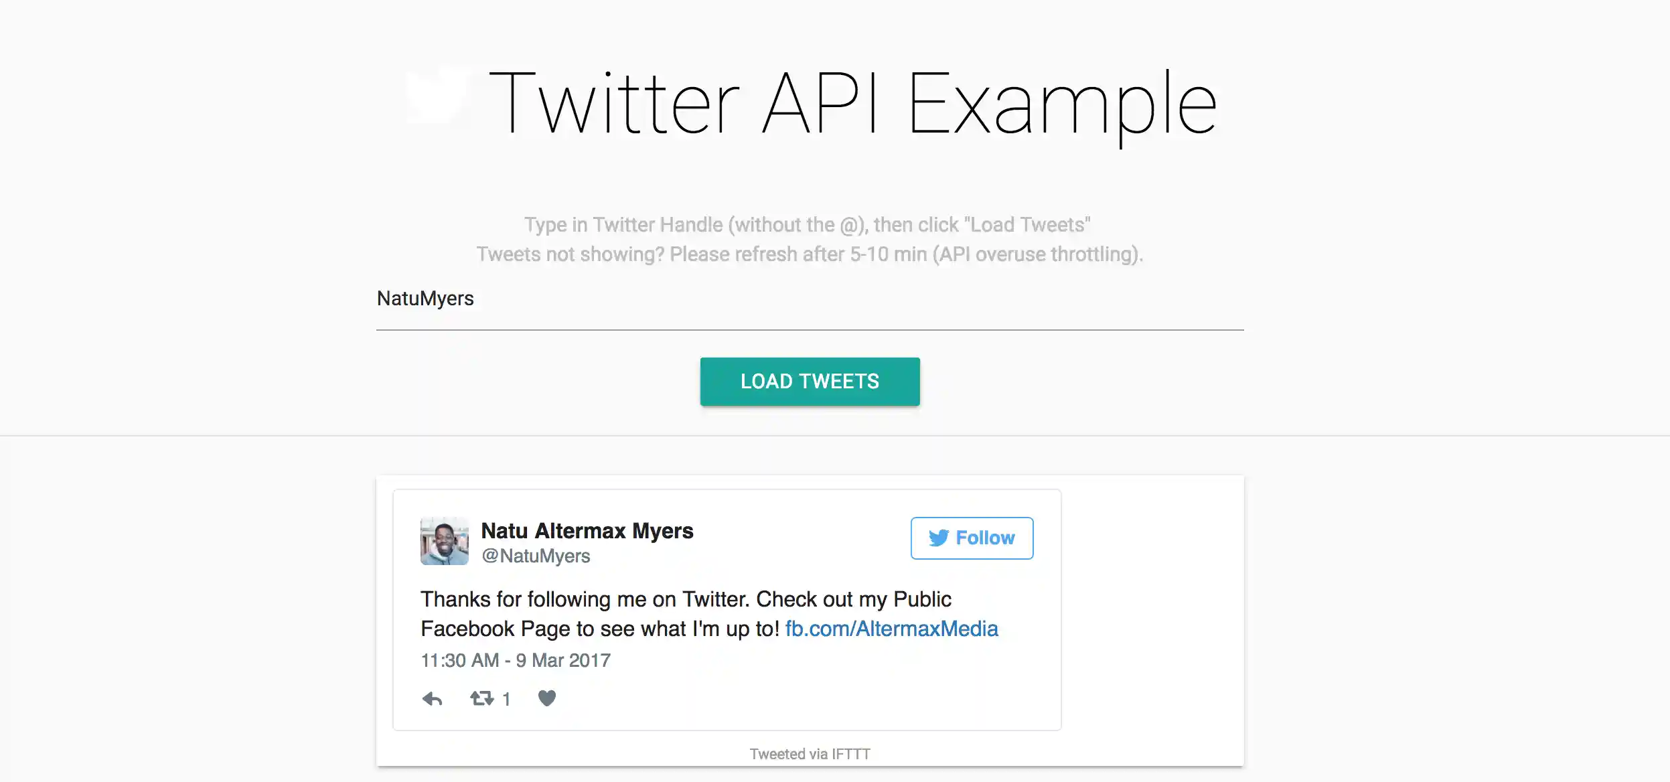Retweet using the retweet arrows icon
1670x782 pixels.
pyautogui.click(x=481, y=699)
